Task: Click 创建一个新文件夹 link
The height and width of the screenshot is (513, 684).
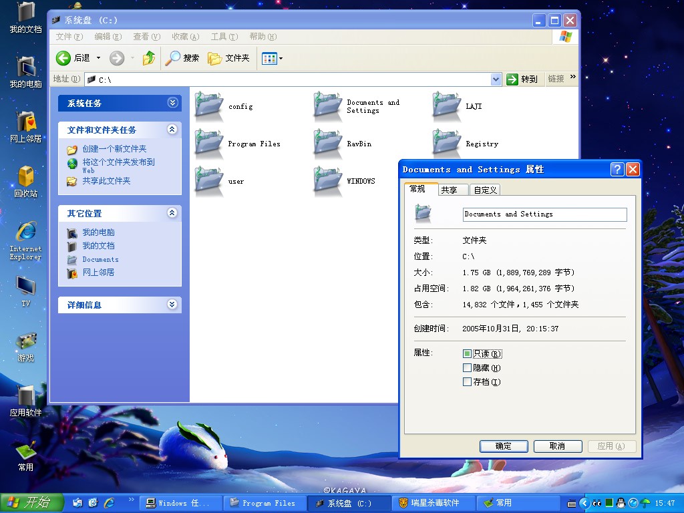Action: [114, 149]
